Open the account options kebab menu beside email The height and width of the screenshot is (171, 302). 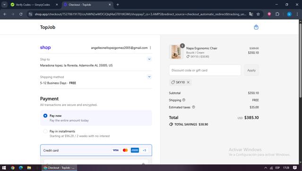coord(150,48)
